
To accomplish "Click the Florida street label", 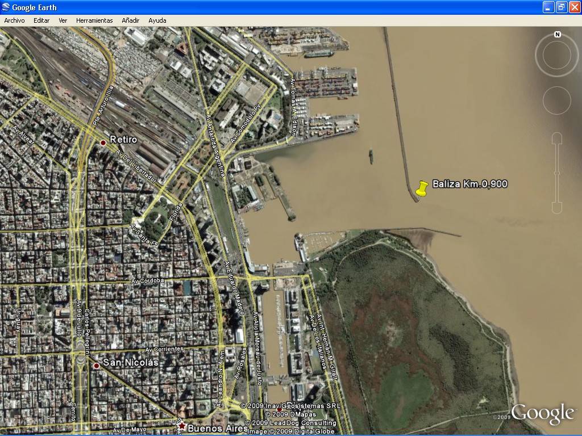I will click(x=176, y=212).
